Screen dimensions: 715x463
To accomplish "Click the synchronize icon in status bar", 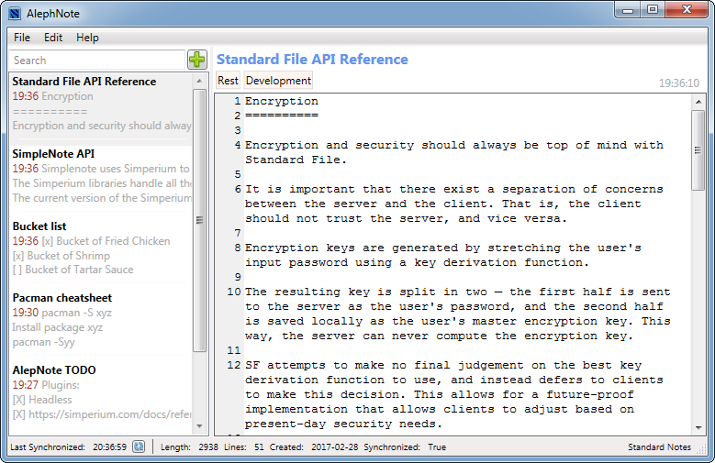I will click(138, 446).
